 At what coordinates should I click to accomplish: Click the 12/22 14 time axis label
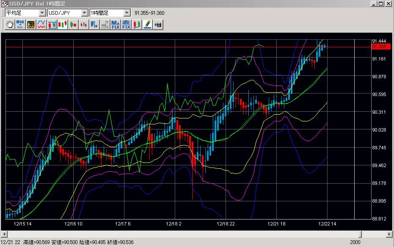[x=327, y=224]
